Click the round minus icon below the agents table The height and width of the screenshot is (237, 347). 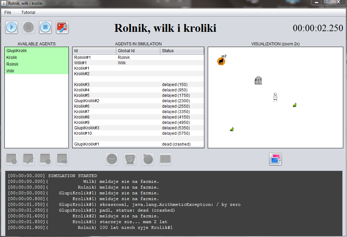(x=112, y=159)
